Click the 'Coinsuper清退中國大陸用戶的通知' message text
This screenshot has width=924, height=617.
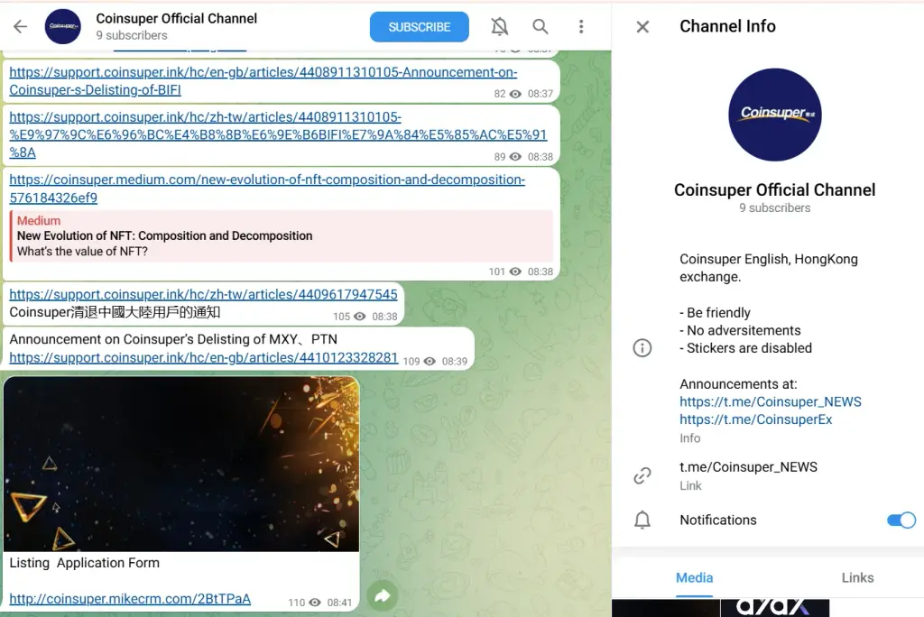[x=115, y=312]
